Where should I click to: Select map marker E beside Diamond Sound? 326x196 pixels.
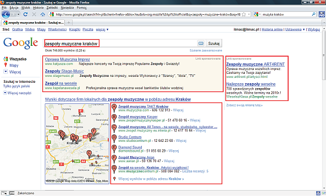(x=114, y=149)
